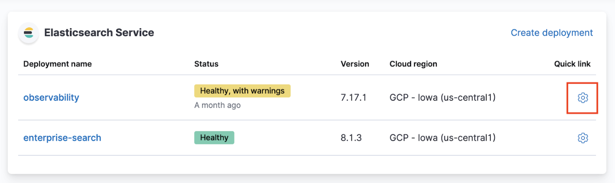615x183 pixels.
Task: Click the Elasticsearch Service logo icon
Action: [x=29, y=33]
